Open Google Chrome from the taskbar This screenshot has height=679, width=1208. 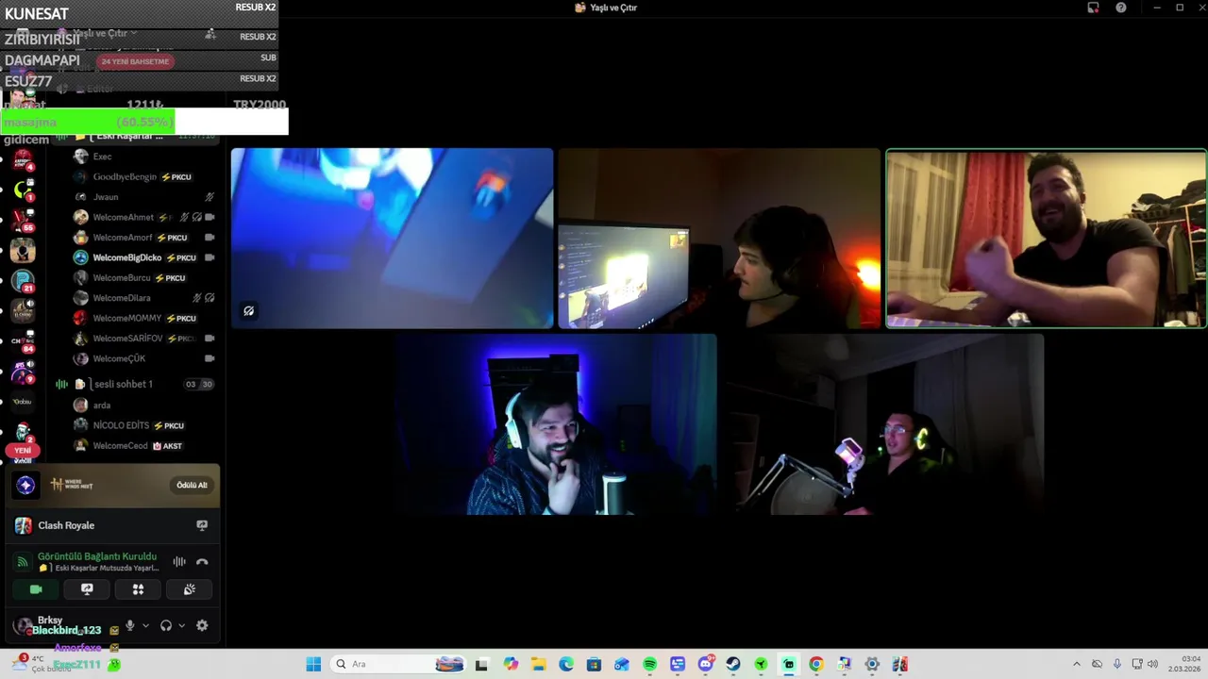816,664
